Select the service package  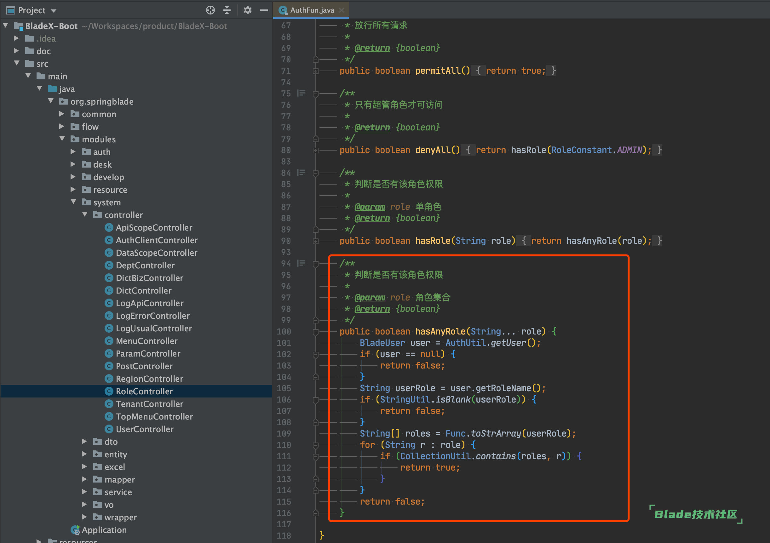pos(118,492)
